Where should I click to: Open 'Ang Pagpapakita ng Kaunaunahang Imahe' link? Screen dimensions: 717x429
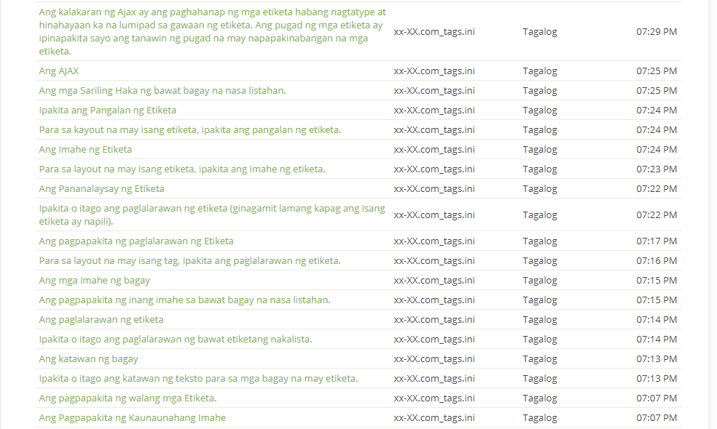click(x=133, y=418)
